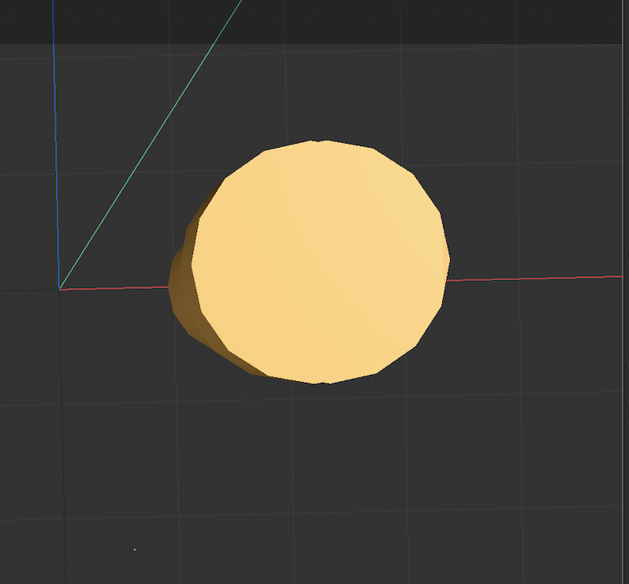Select the small white dot near bottom
629x584 pixels.
[134, 550]
